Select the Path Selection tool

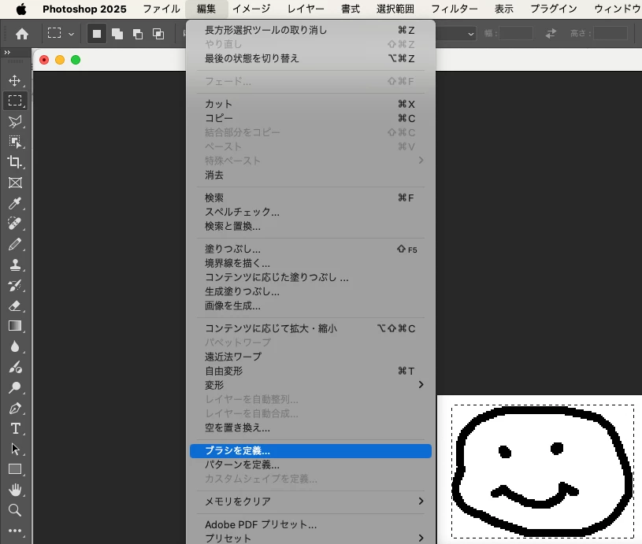15,449
